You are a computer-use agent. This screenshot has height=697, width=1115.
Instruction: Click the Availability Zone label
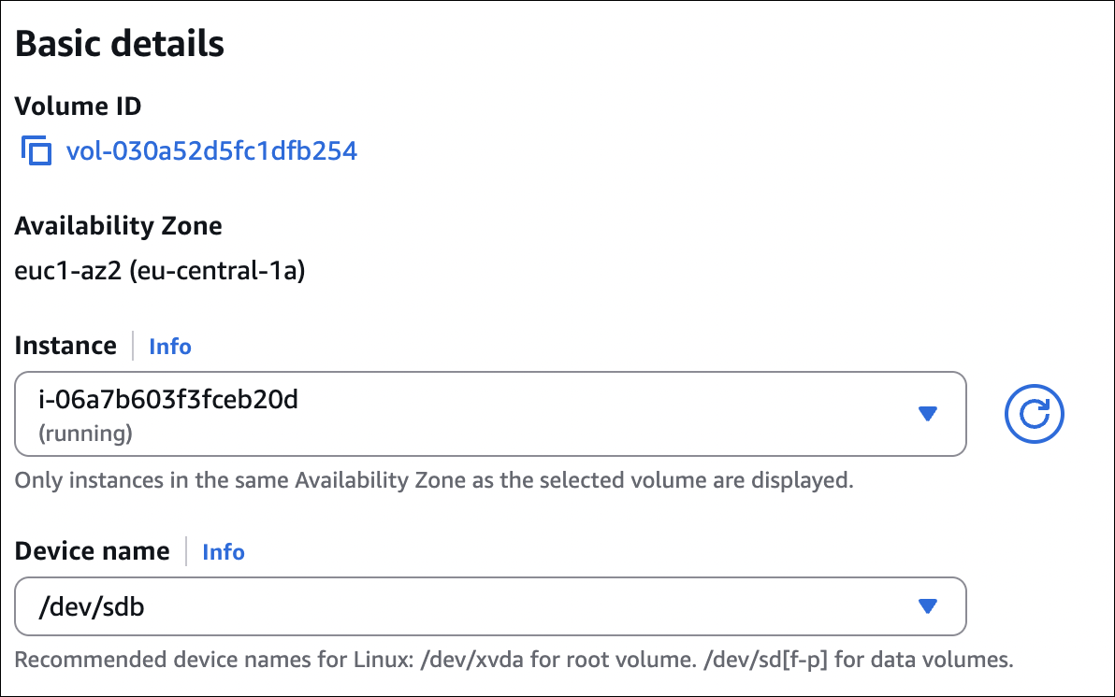[119, 226]
